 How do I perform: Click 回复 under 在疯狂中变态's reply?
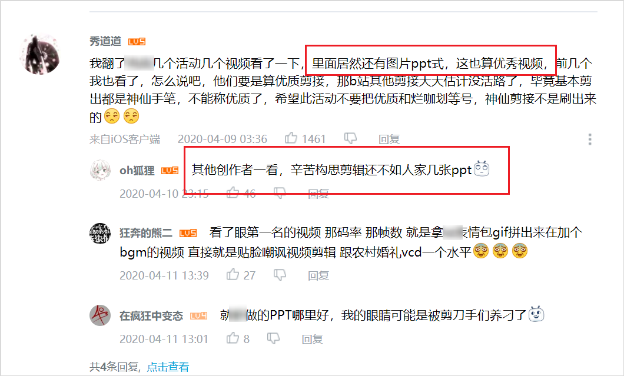click(x=312, y=339)
